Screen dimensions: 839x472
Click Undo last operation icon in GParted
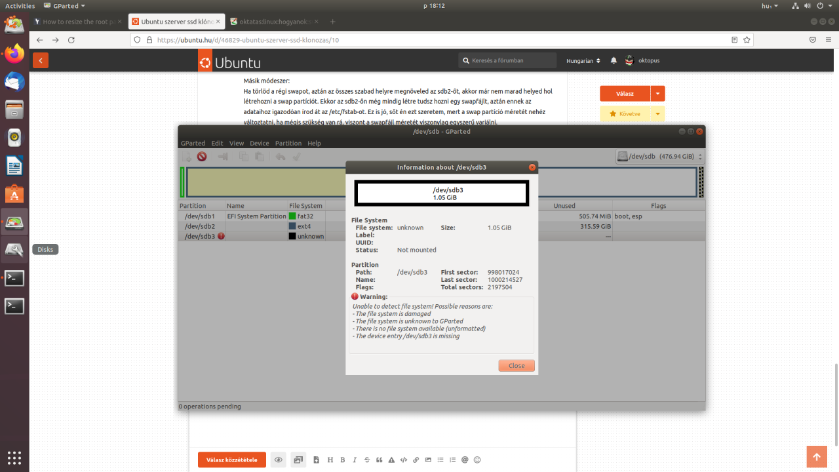coord(281,157)
